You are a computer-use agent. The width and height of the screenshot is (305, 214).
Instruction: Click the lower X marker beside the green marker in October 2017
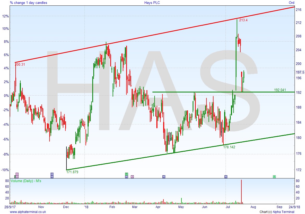coord(17,177)
